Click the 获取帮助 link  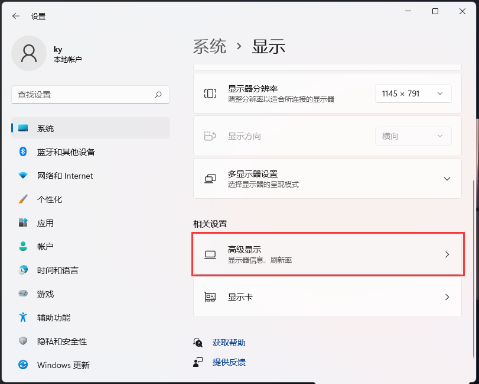[x=229, y=343]
